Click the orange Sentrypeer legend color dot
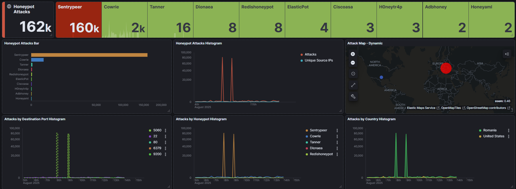This screenshot has width=516, height=189. click(x=307, y=131)
